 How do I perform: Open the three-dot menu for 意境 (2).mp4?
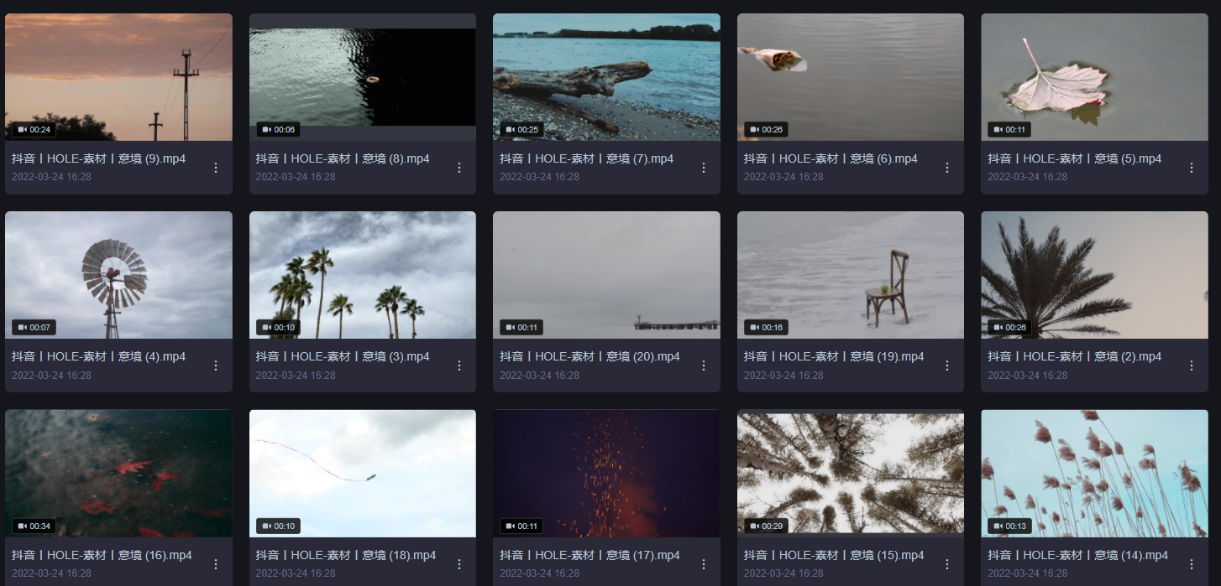1192,366
